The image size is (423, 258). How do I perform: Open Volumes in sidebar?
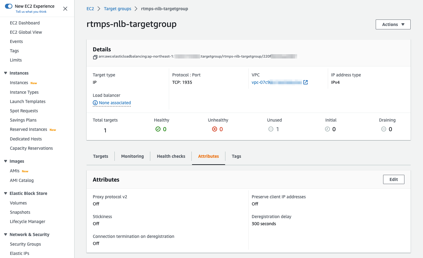pos(18,203)
